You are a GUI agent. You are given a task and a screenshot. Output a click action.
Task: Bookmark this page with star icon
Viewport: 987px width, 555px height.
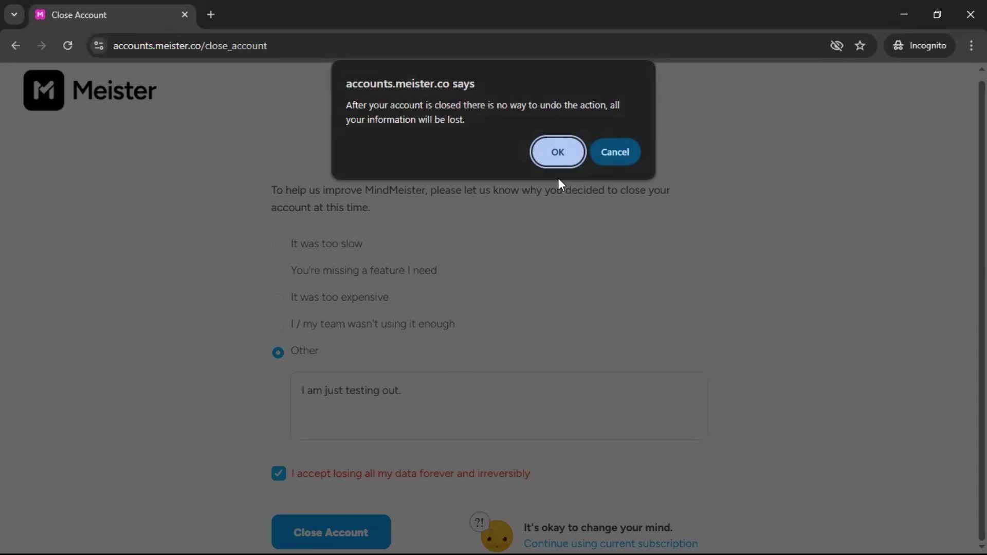tap(860, 46)
